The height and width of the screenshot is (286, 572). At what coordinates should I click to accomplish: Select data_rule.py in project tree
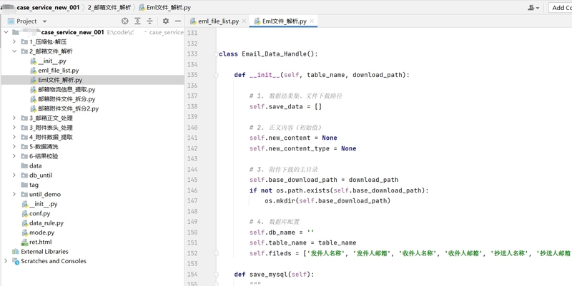coord(46,223)
